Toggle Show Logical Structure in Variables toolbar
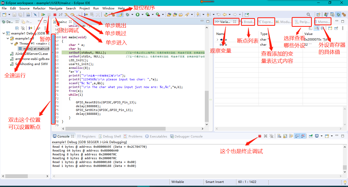348x187 pixels. (x=317, y=28)
